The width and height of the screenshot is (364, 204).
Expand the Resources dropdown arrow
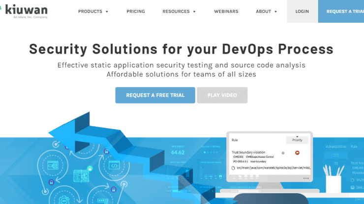click(x=194, y=12)
